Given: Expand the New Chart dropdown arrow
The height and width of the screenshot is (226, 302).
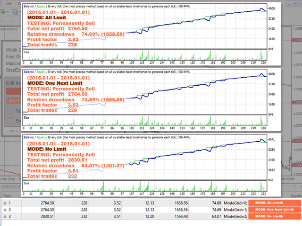Looking at the screenshot, I should tap(8, 12).
